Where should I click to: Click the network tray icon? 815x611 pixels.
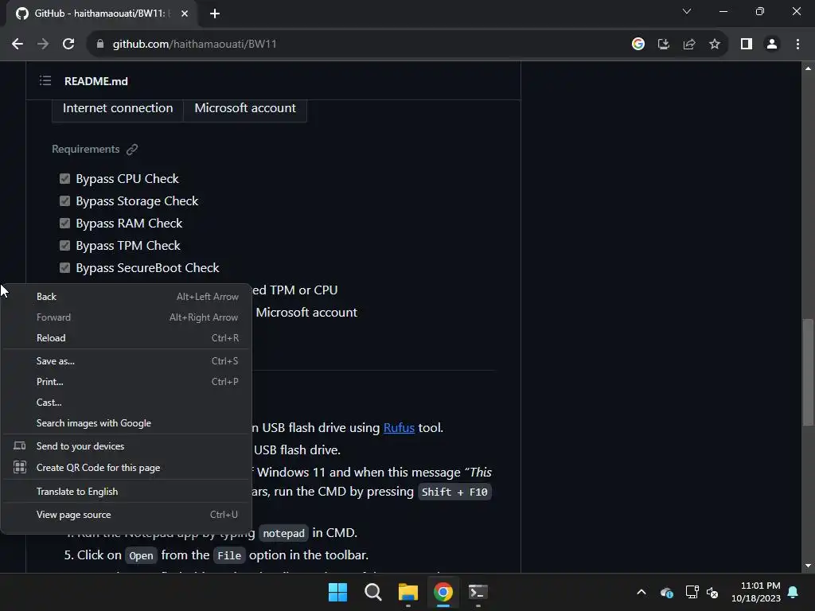pyautogui.click(x=692, y=592)
